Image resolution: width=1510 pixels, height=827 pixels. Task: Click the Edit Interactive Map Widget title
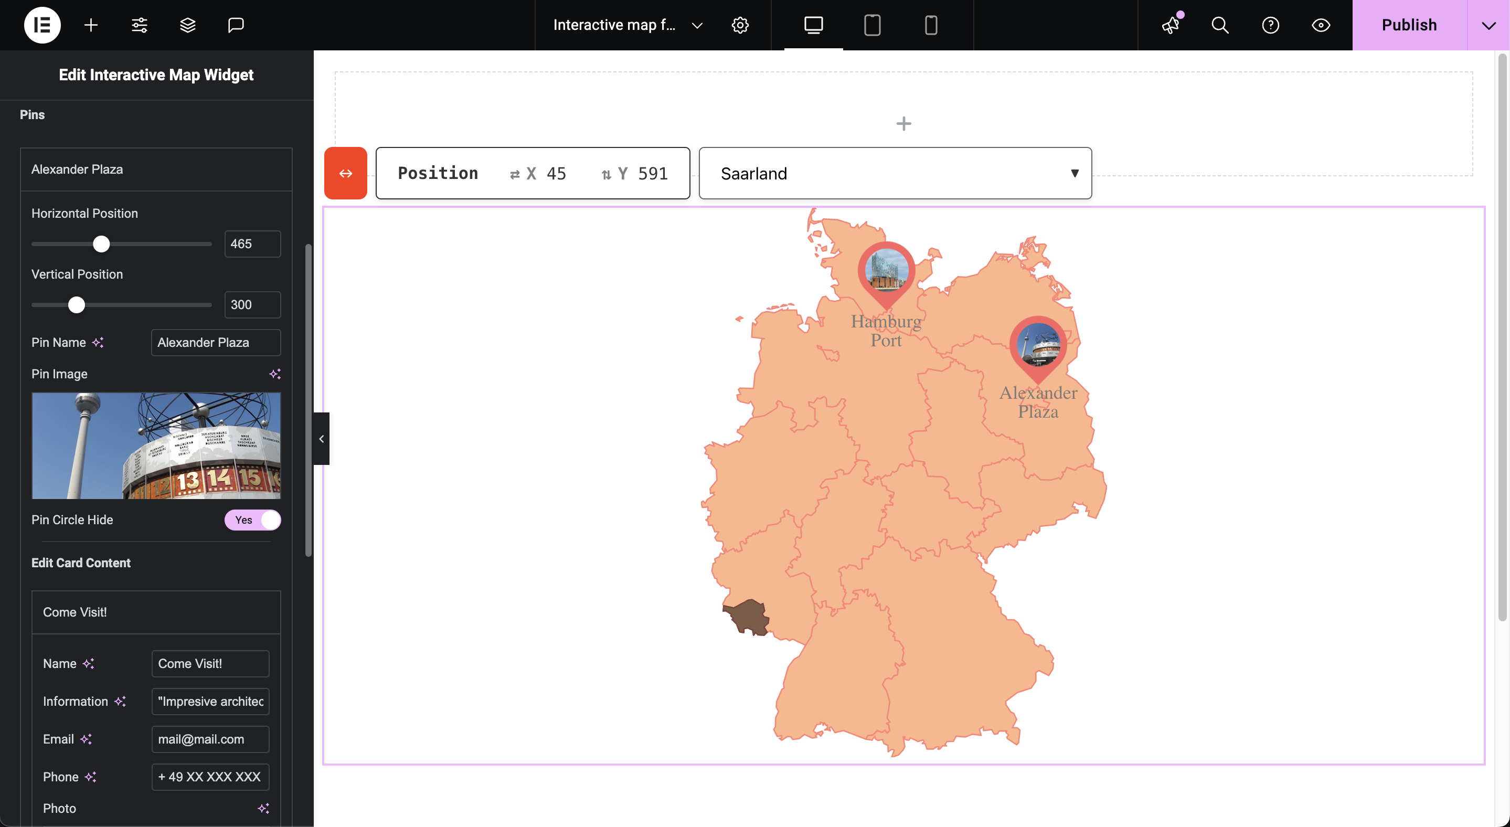[156, 75]
